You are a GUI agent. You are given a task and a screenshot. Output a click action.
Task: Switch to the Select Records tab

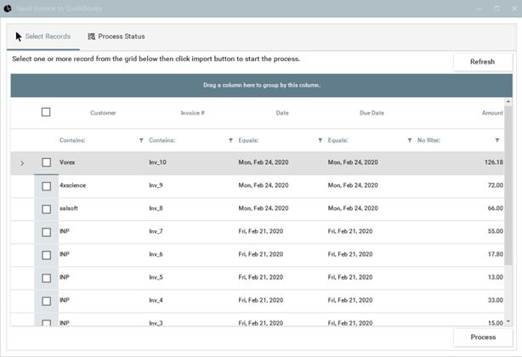43,37
